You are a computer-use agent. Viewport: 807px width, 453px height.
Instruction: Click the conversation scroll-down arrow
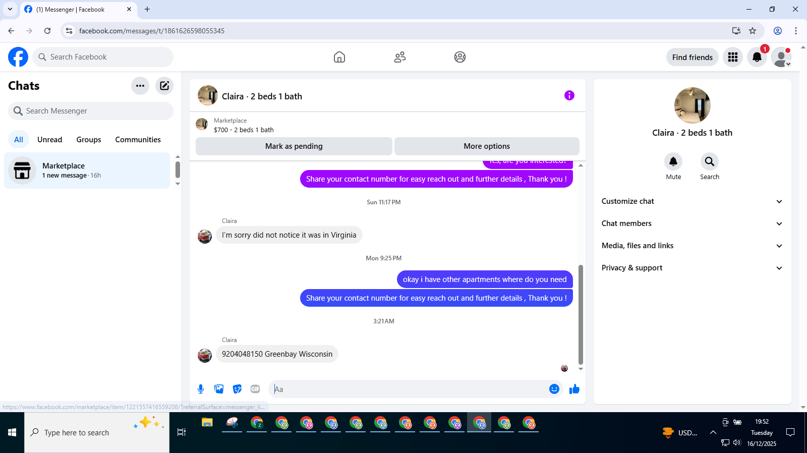pyautogui.click(x=581, y=369)
